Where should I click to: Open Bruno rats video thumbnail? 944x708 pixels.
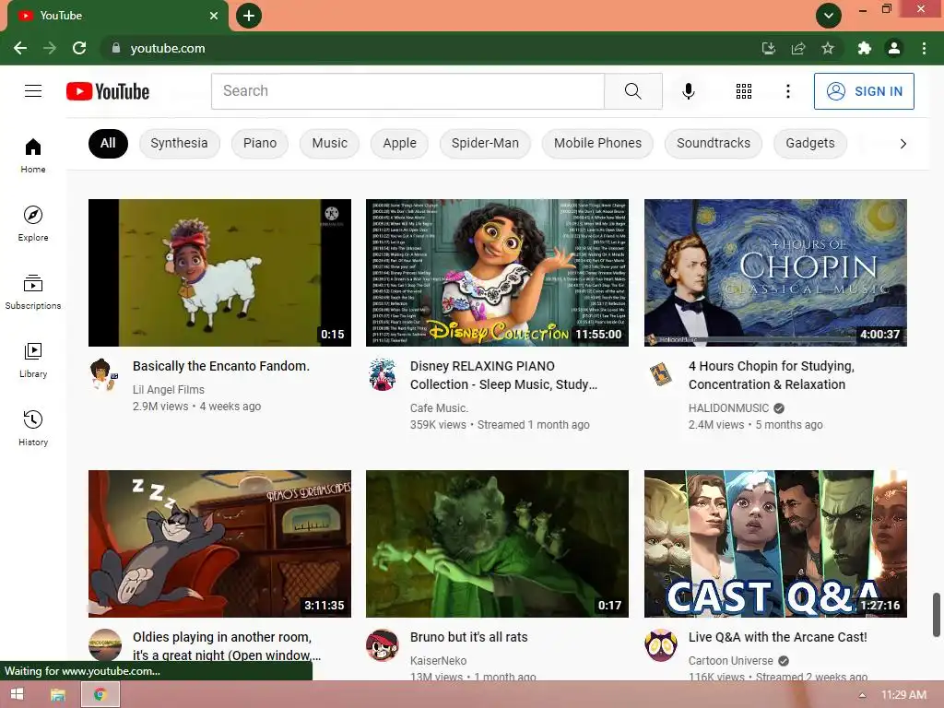497,544
